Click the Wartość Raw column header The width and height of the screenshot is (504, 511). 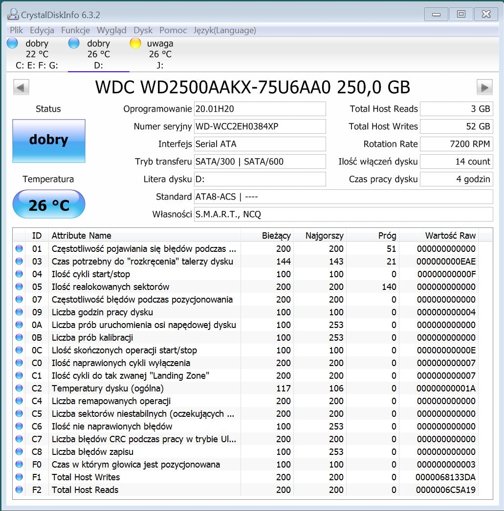pos(439,236)
